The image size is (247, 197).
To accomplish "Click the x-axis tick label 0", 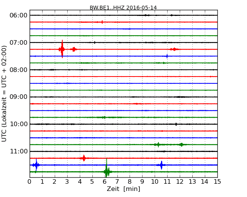I will click(x=30, y=181).
